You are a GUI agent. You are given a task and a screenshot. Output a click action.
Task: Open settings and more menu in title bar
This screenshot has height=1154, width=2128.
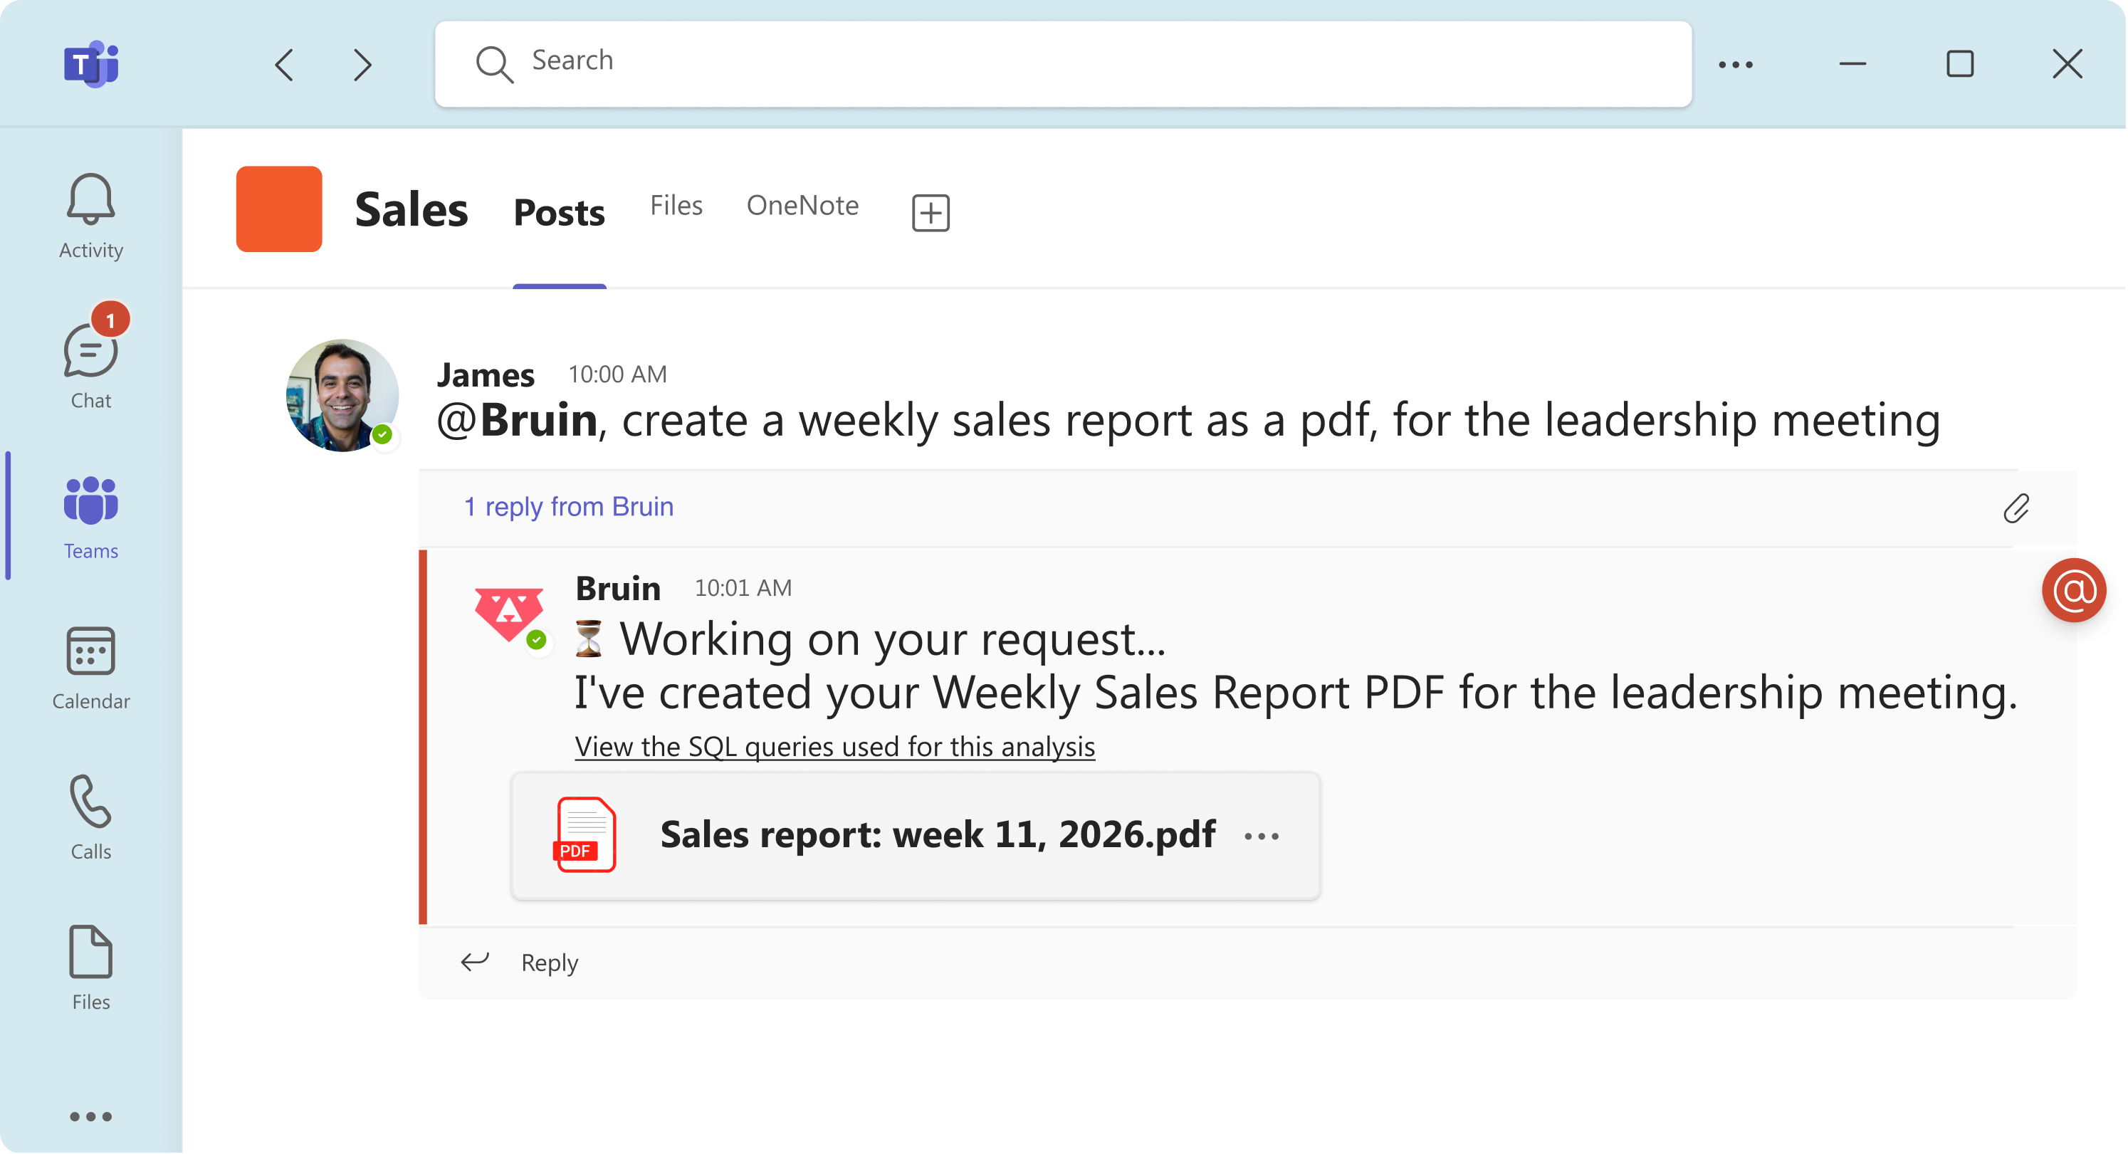[x=1736, y=65]
